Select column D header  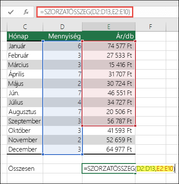point(62,26)
